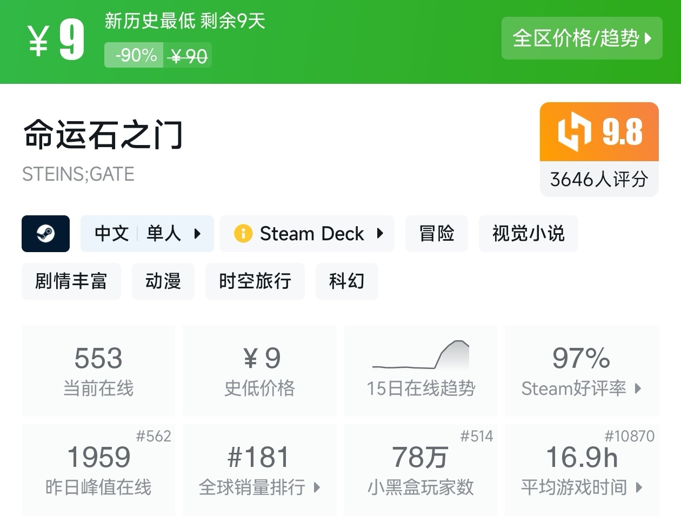This screenshot has height=521, width=681.
Task: Click the large ¥9 current price
Action: (x=56, y=39)
